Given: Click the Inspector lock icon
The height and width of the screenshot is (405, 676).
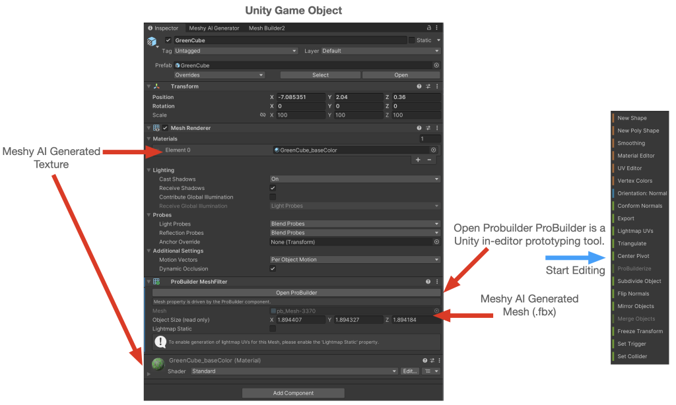Looking at the screenshot, I should tap(429, 28).
